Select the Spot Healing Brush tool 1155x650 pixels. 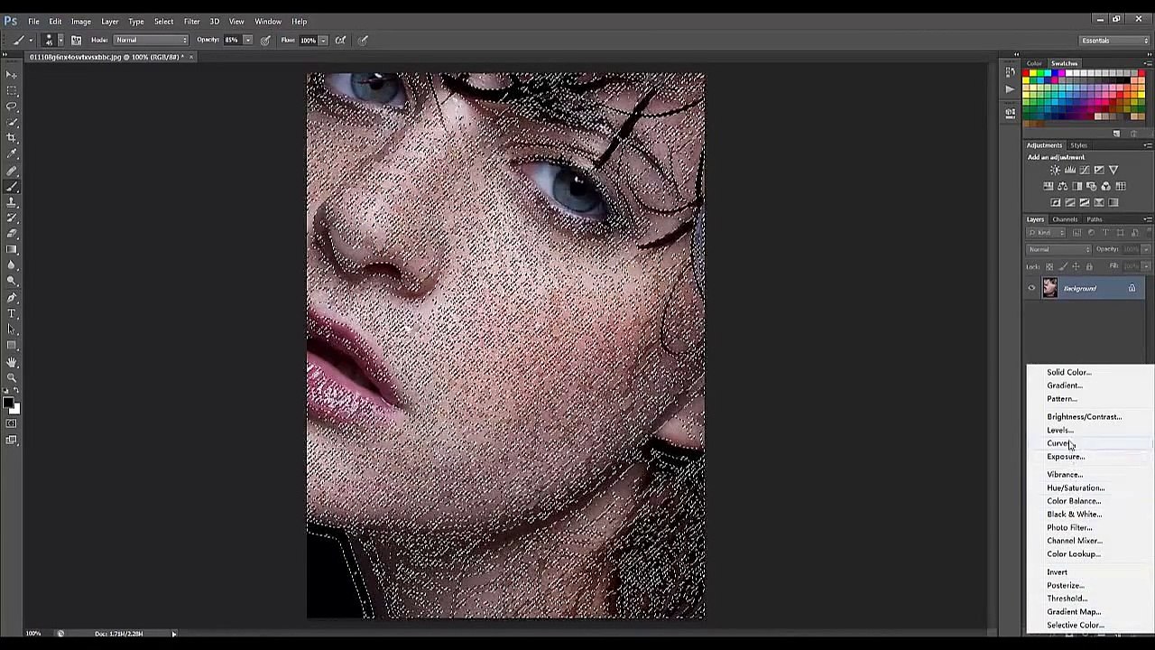coord(12,171)
